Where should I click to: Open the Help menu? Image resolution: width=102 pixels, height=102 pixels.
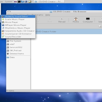(x=48, y=15)
